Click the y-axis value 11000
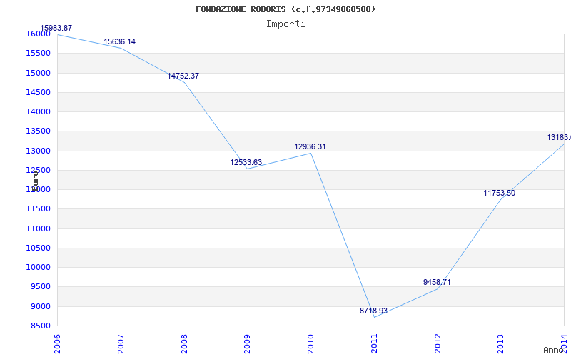Screen dimensions: 571x357 pos(38,228)
